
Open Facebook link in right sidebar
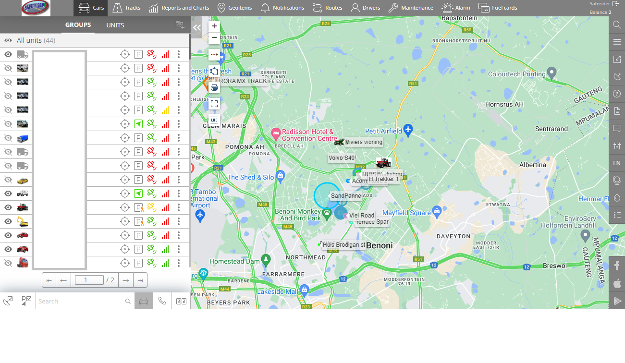[x=617, y=265]
